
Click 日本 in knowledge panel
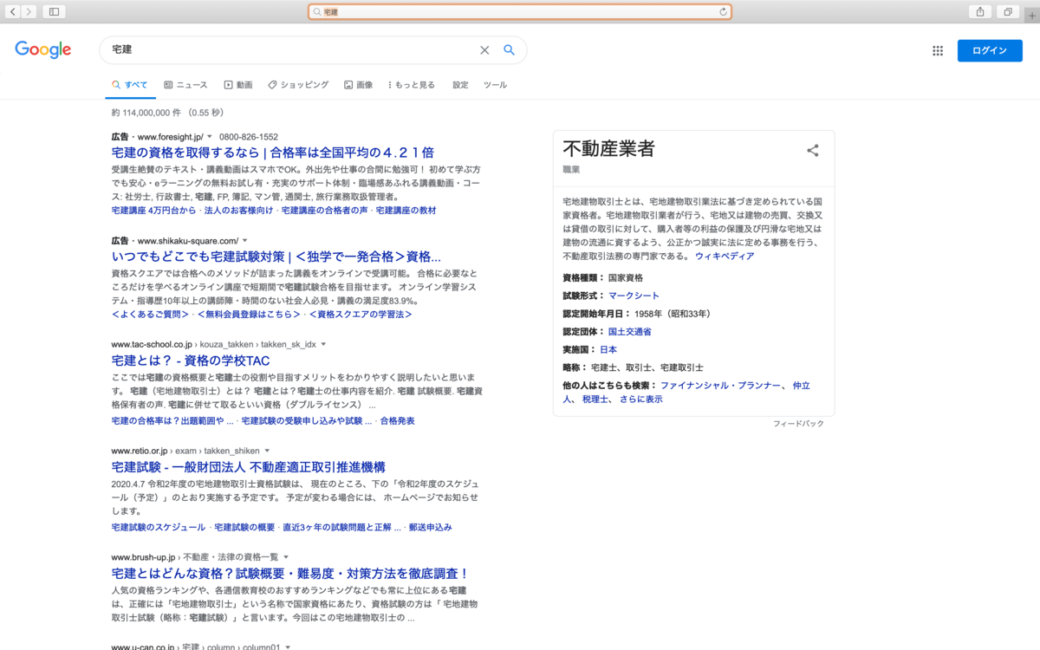pos(608,349)
